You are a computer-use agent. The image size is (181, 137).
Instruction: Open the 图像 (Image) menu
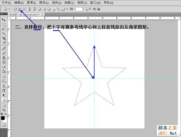tap(32, 3)
